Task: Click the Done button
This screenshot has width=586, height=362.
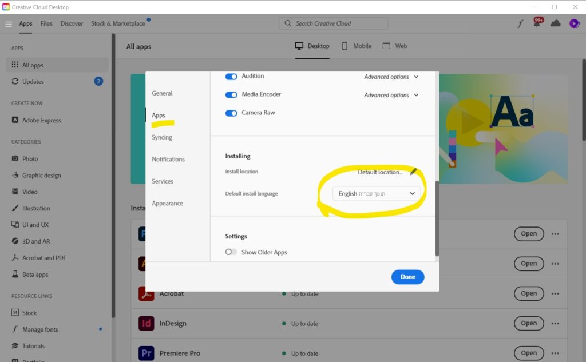Action: point(407,277)
